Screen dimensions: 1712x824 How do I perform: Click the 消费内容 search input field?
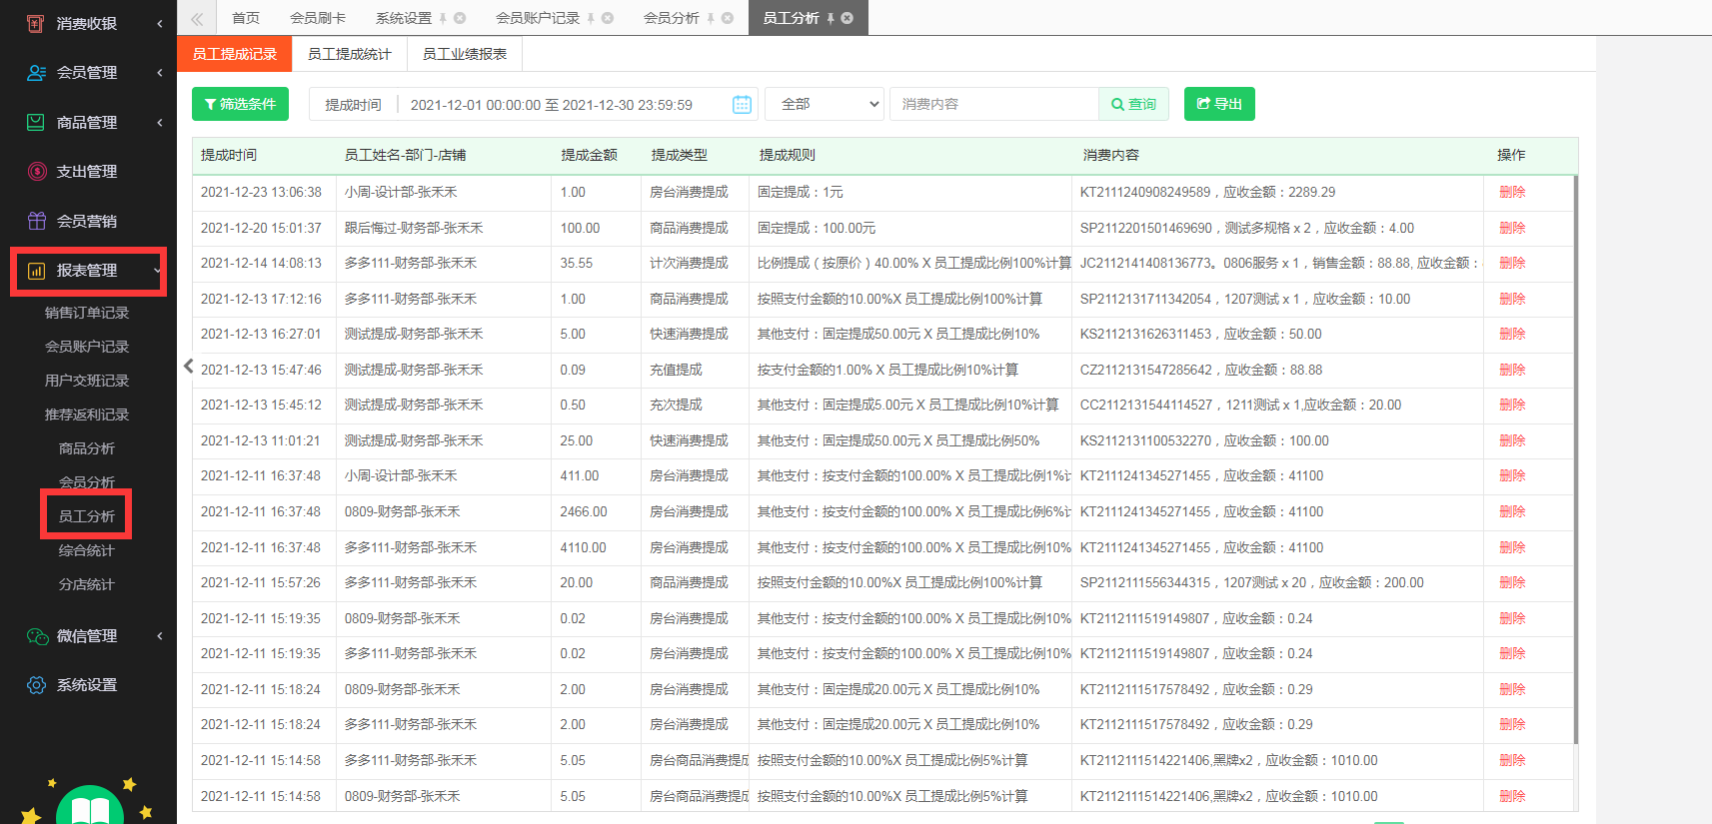click(x=993, y=104)
